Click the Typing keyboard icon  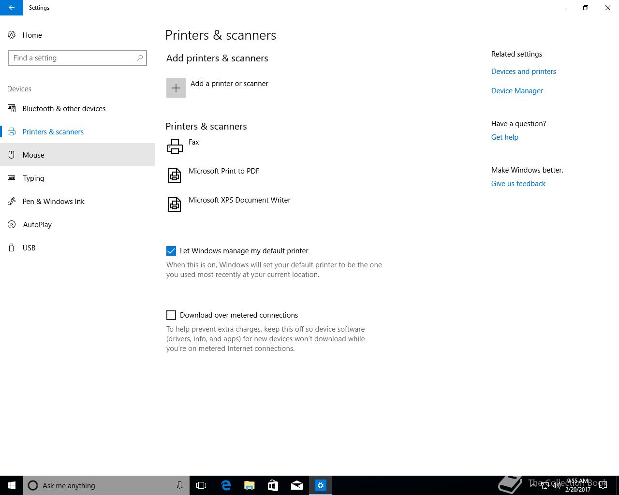12,178
